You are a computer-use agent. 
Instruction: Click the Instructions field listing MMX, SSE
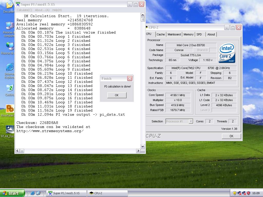201,83
